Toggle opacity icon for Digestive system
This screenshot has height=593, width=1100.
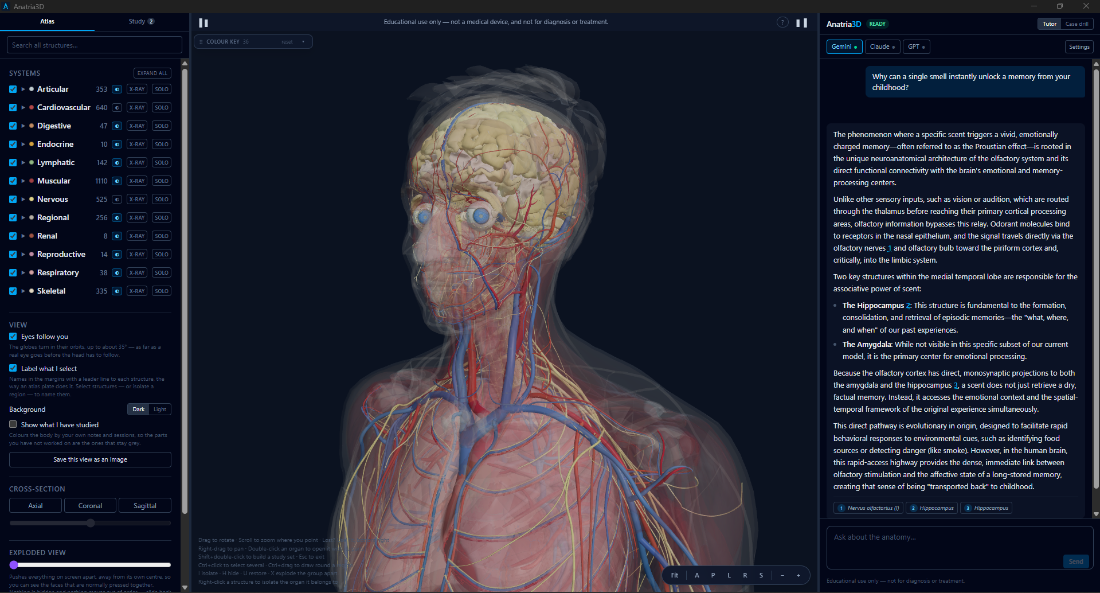pyautogui.click(x=117, y=126)
